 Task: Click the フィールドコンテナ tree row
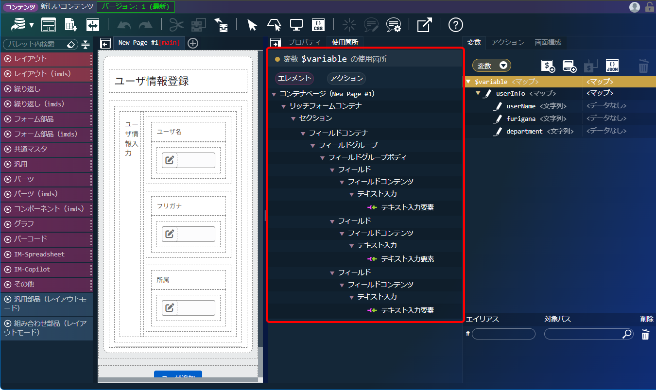point(365,133)
